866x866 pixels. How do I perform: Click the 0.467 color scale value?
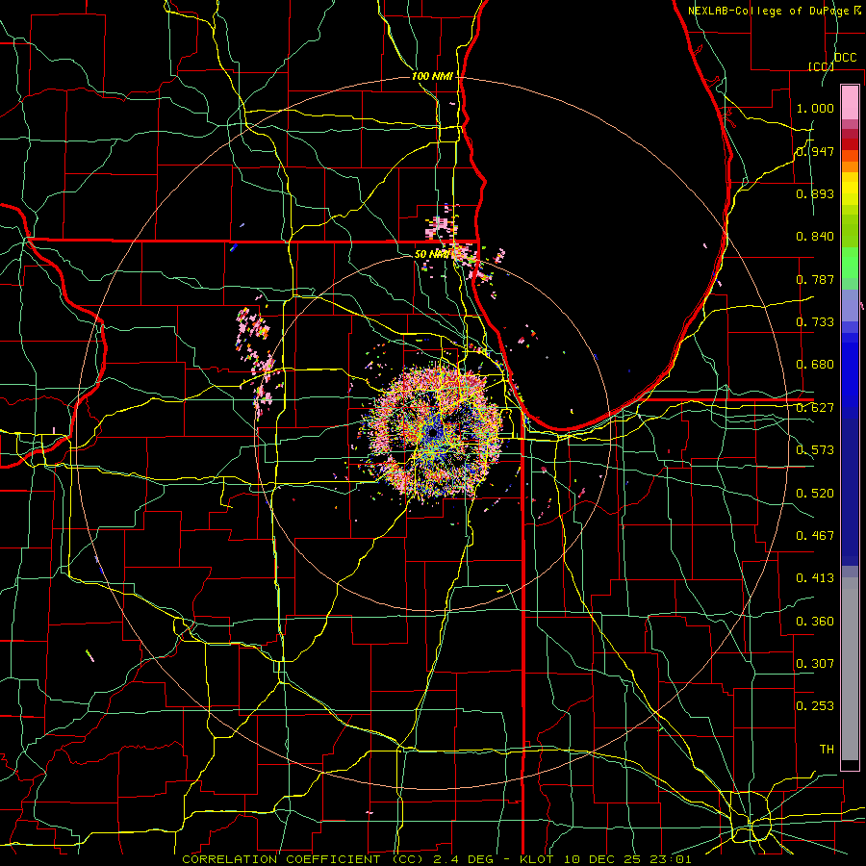point(815,536)
